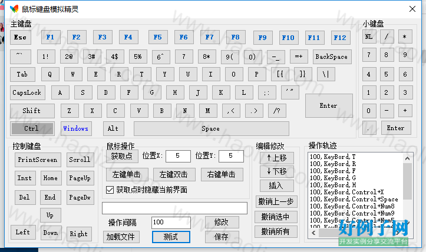This screenshot has width=426, height=252.
Task: Click the numpad Enter key
Action: point(396,128)
